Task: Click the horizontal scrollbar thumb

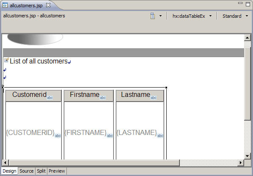Action: (x=94, y=162)
